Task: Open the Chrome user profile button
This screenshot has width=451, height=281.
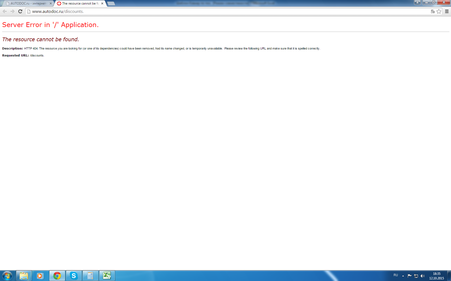Action: tap(418, 2)
